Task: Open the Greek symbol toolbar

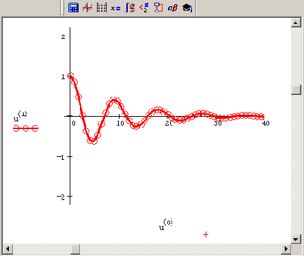Action: tap(173, 8)
